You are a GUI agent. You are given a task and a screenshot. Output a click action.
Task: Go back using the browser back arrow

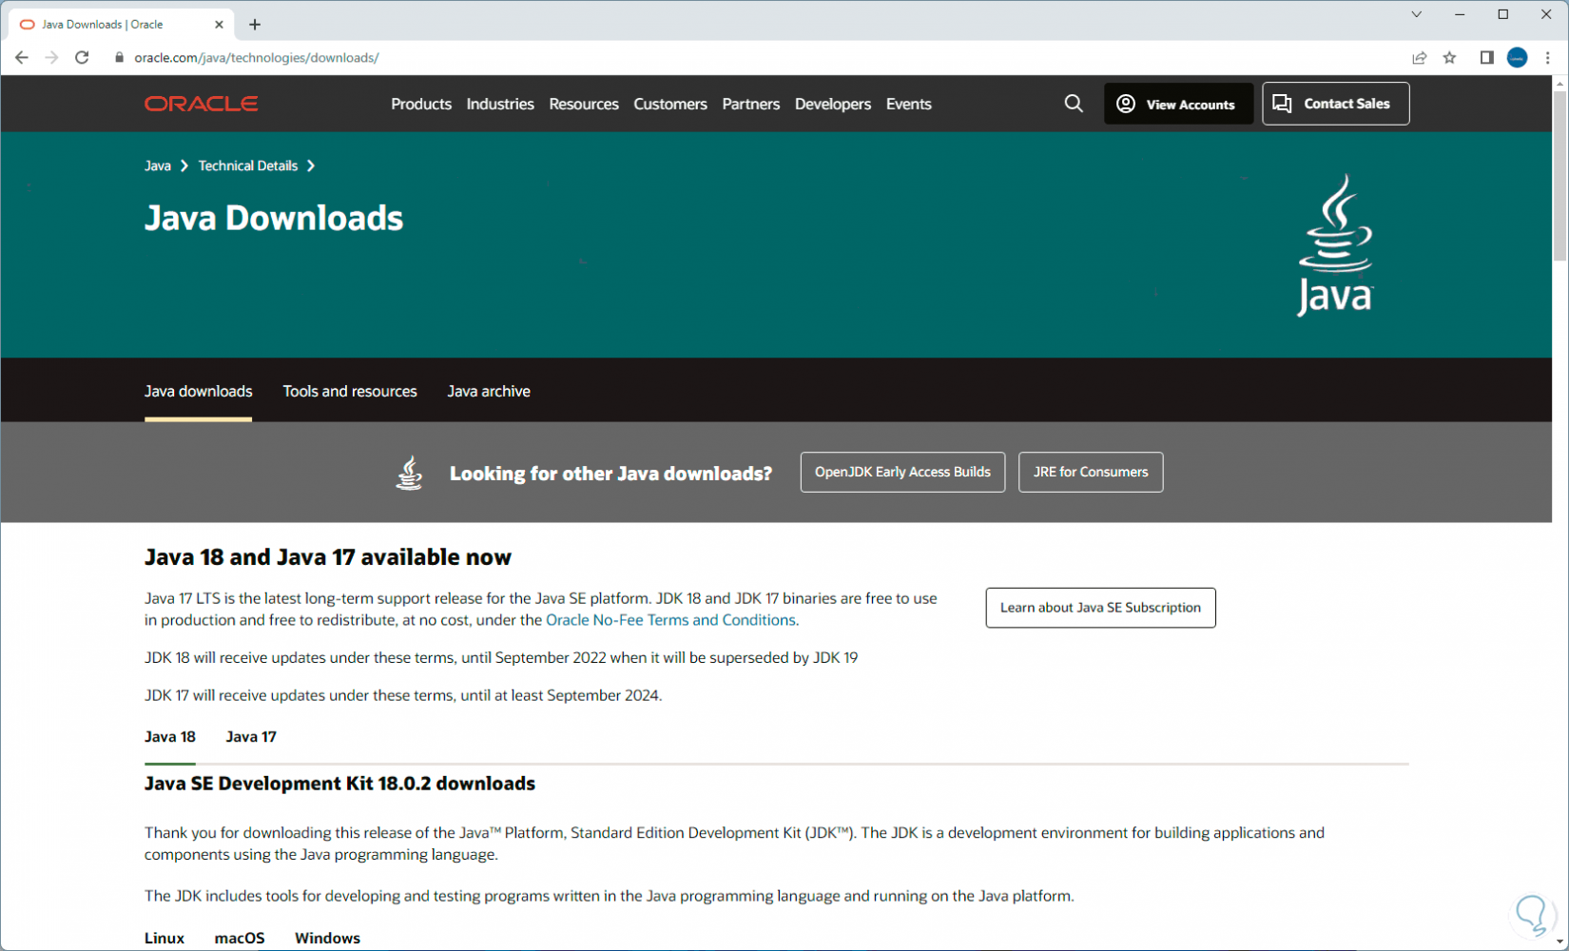tap(22, 58)
